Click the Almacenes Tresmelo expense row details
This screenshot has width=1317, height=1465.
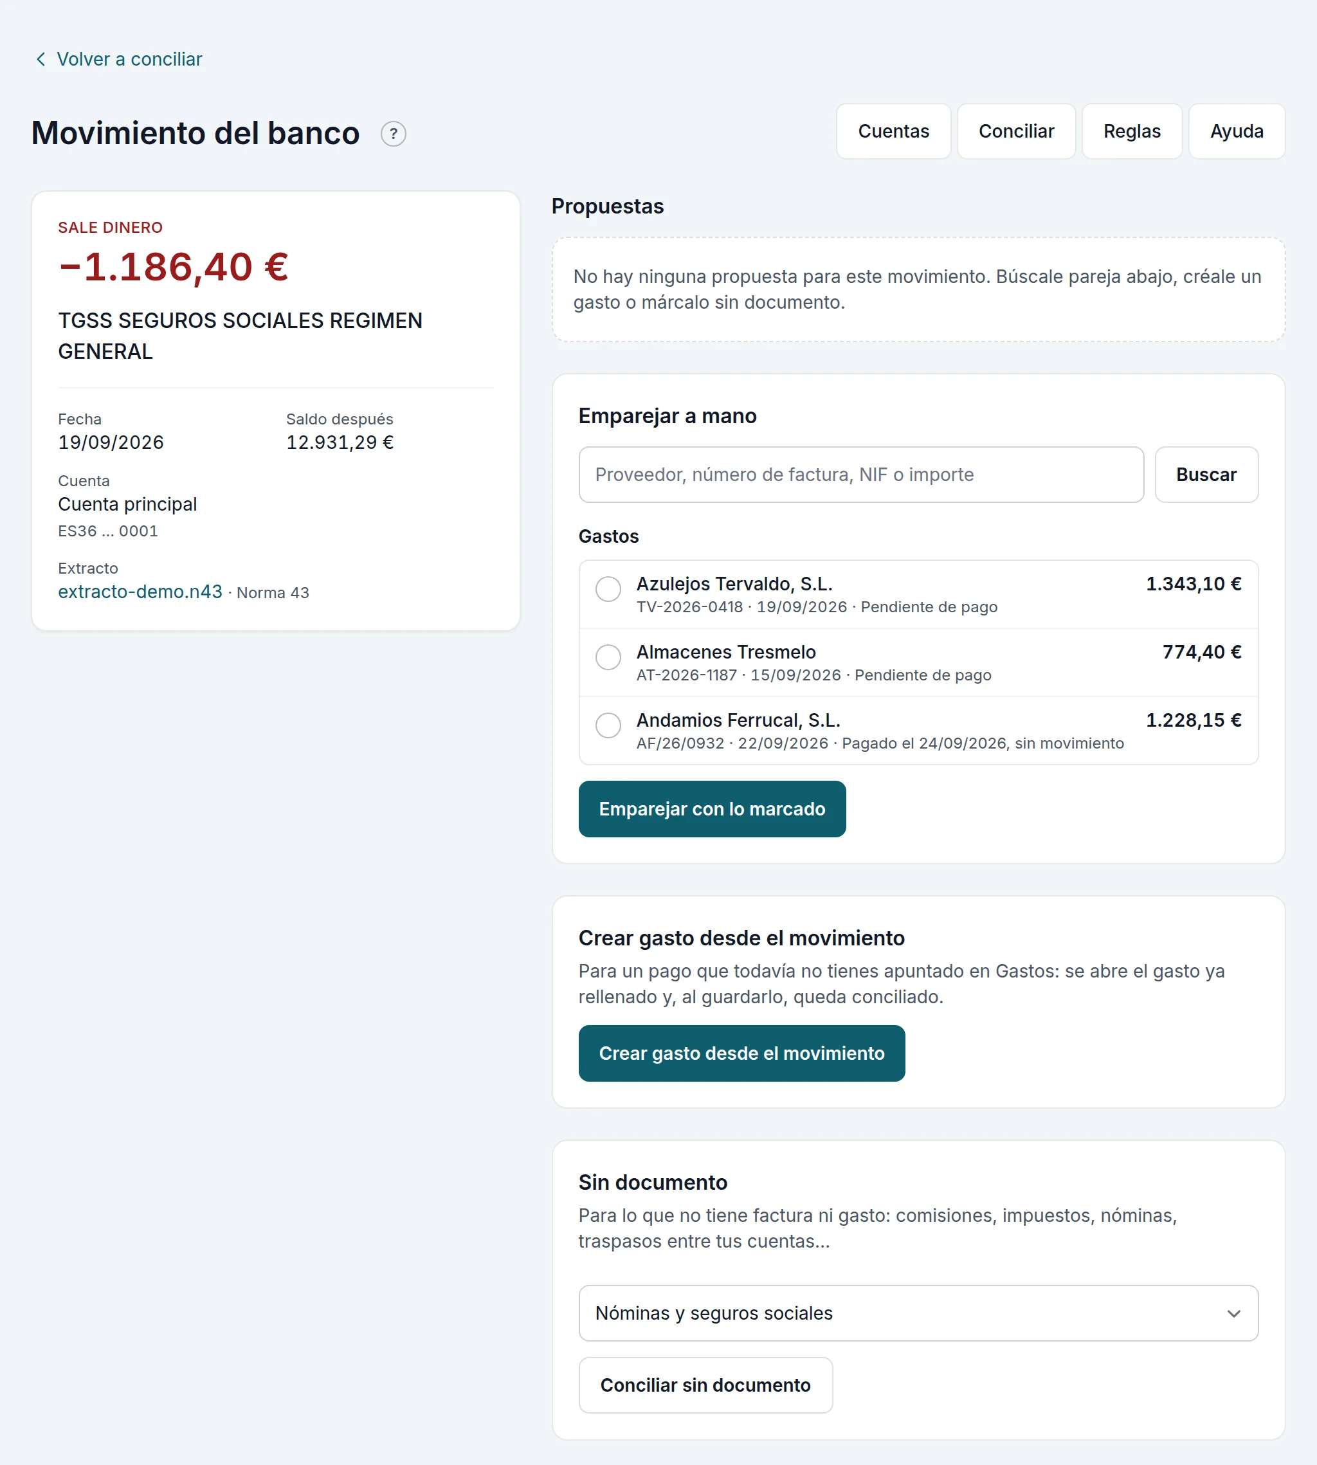click(918, 662)
